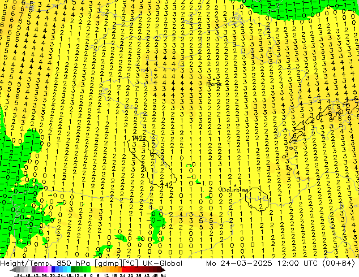Pick the magenta swatch in the legend
Screen dimensions: 359x277
45,270
